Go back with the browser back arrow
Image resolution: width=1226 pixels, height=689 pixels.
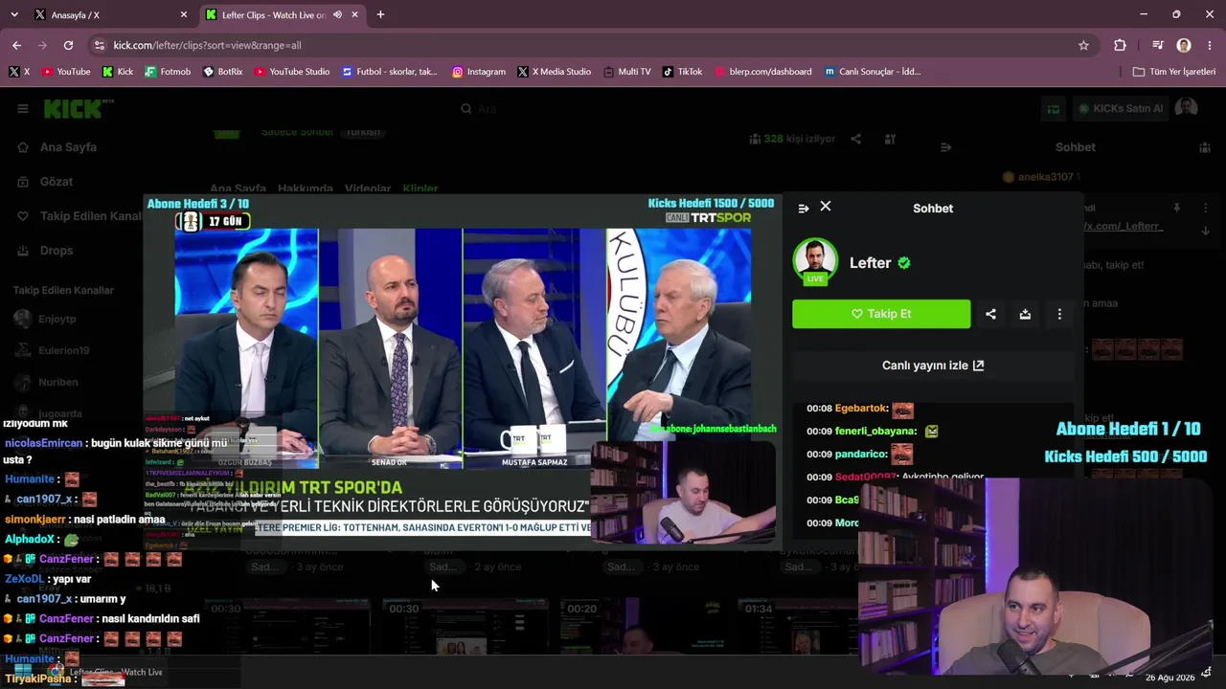16,45
